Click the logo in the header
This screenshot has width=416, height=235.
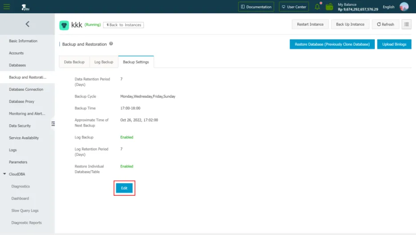pyautogui.click(x=25, y=7)
